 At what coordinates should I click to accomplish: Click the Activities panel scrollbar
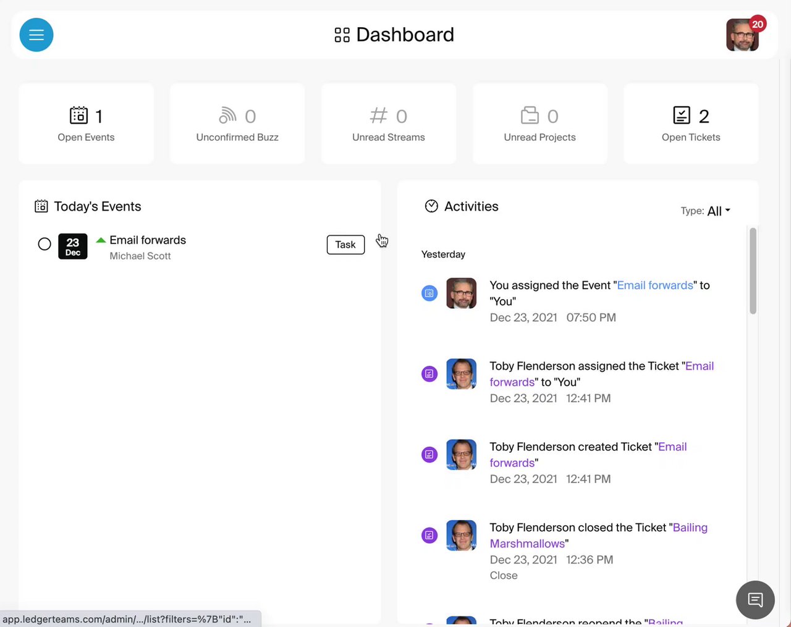click(753, 271)
